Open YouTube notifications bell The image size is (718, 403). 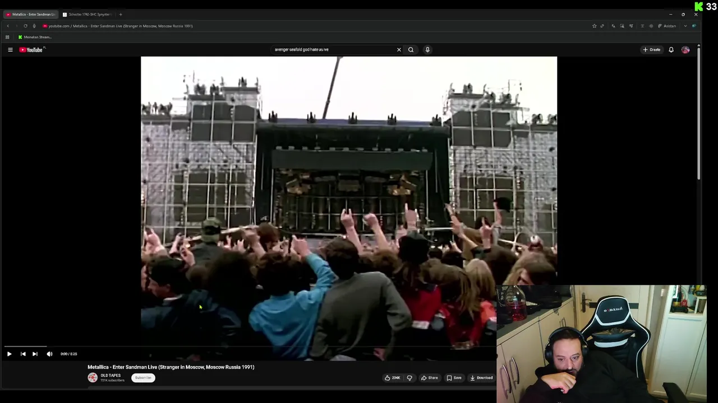[671, 50]
